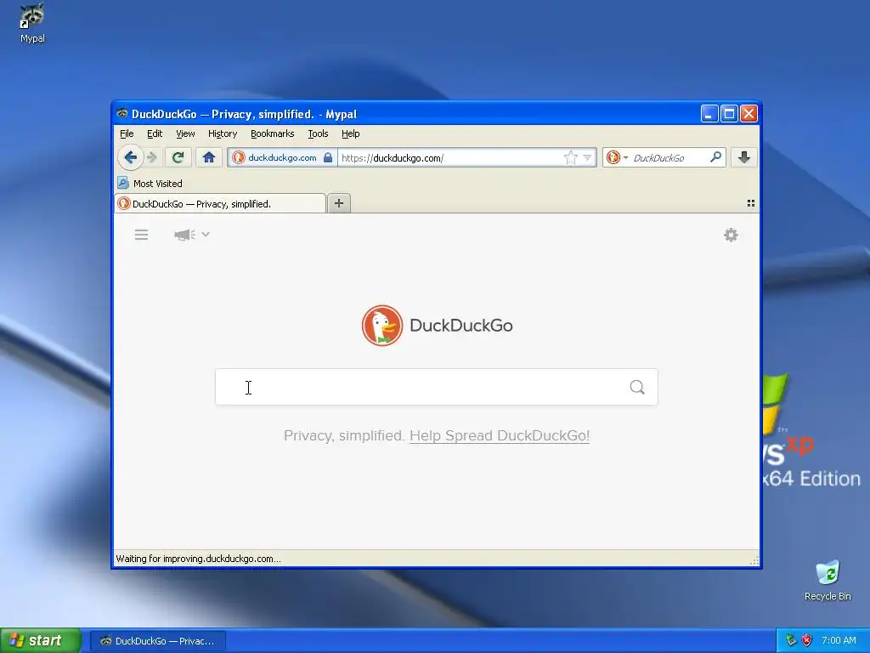
Task: Open a new tab with plus button
Action: (x=339, y=203)
